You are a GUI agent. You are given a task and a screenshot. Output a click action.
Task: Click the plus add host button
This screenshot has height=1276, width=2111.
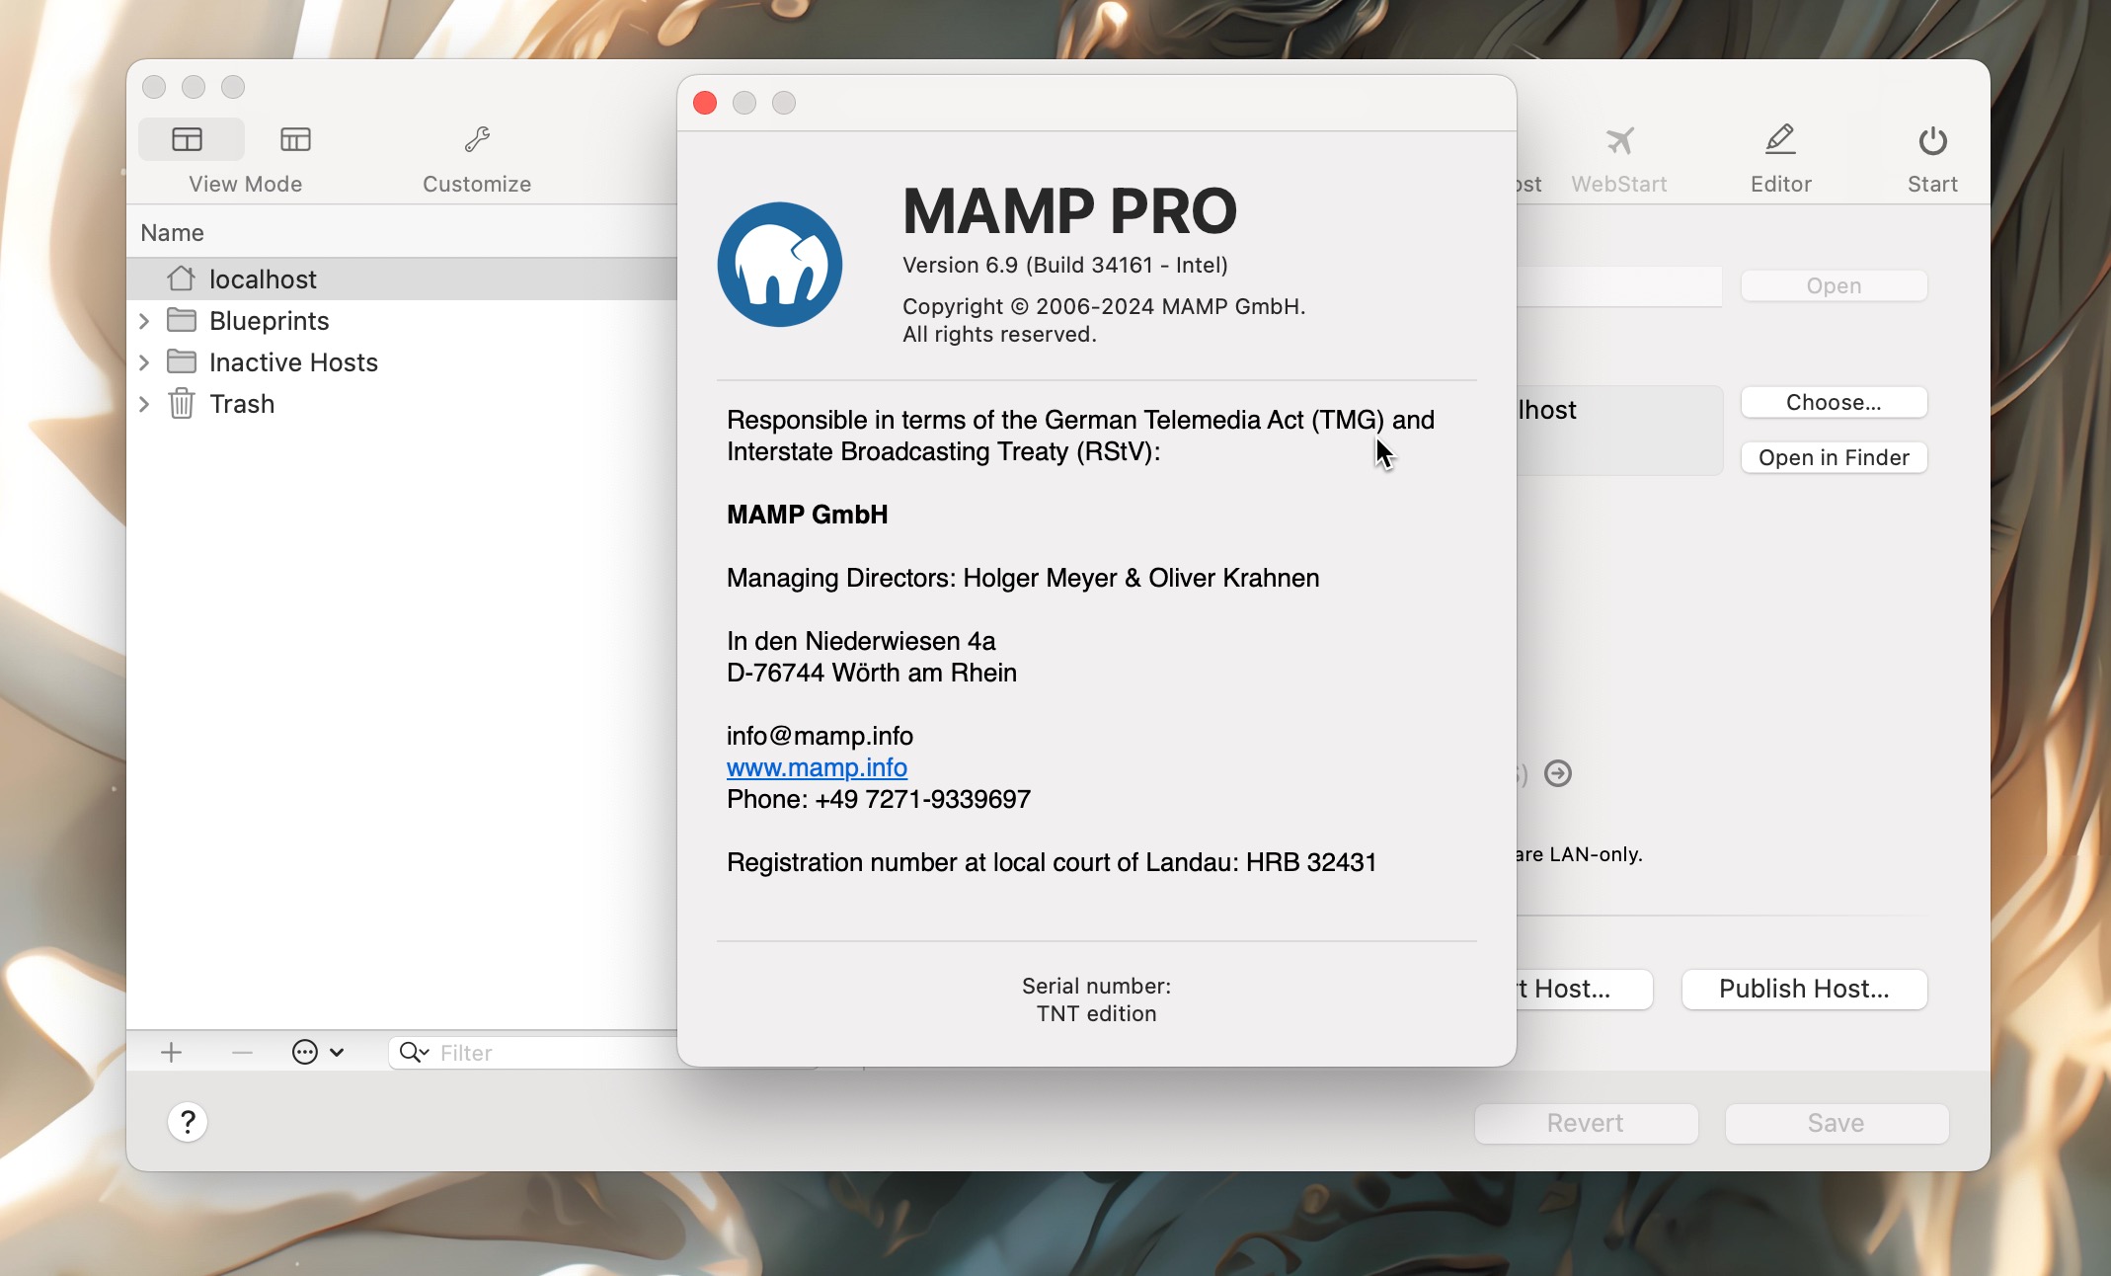click(x=171, y=1053)
